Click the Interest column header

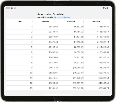45,21
